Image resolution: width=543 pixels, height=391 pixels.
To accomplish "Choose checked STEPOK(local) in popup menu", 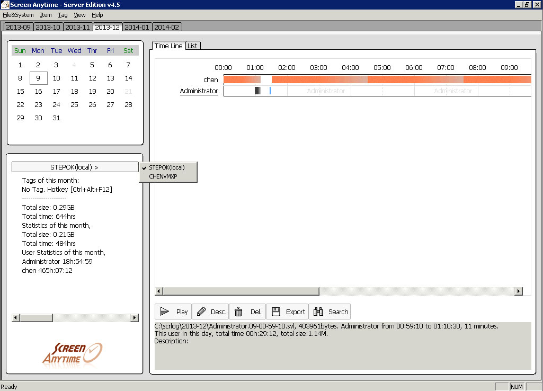I will click(x=168, y=167).
